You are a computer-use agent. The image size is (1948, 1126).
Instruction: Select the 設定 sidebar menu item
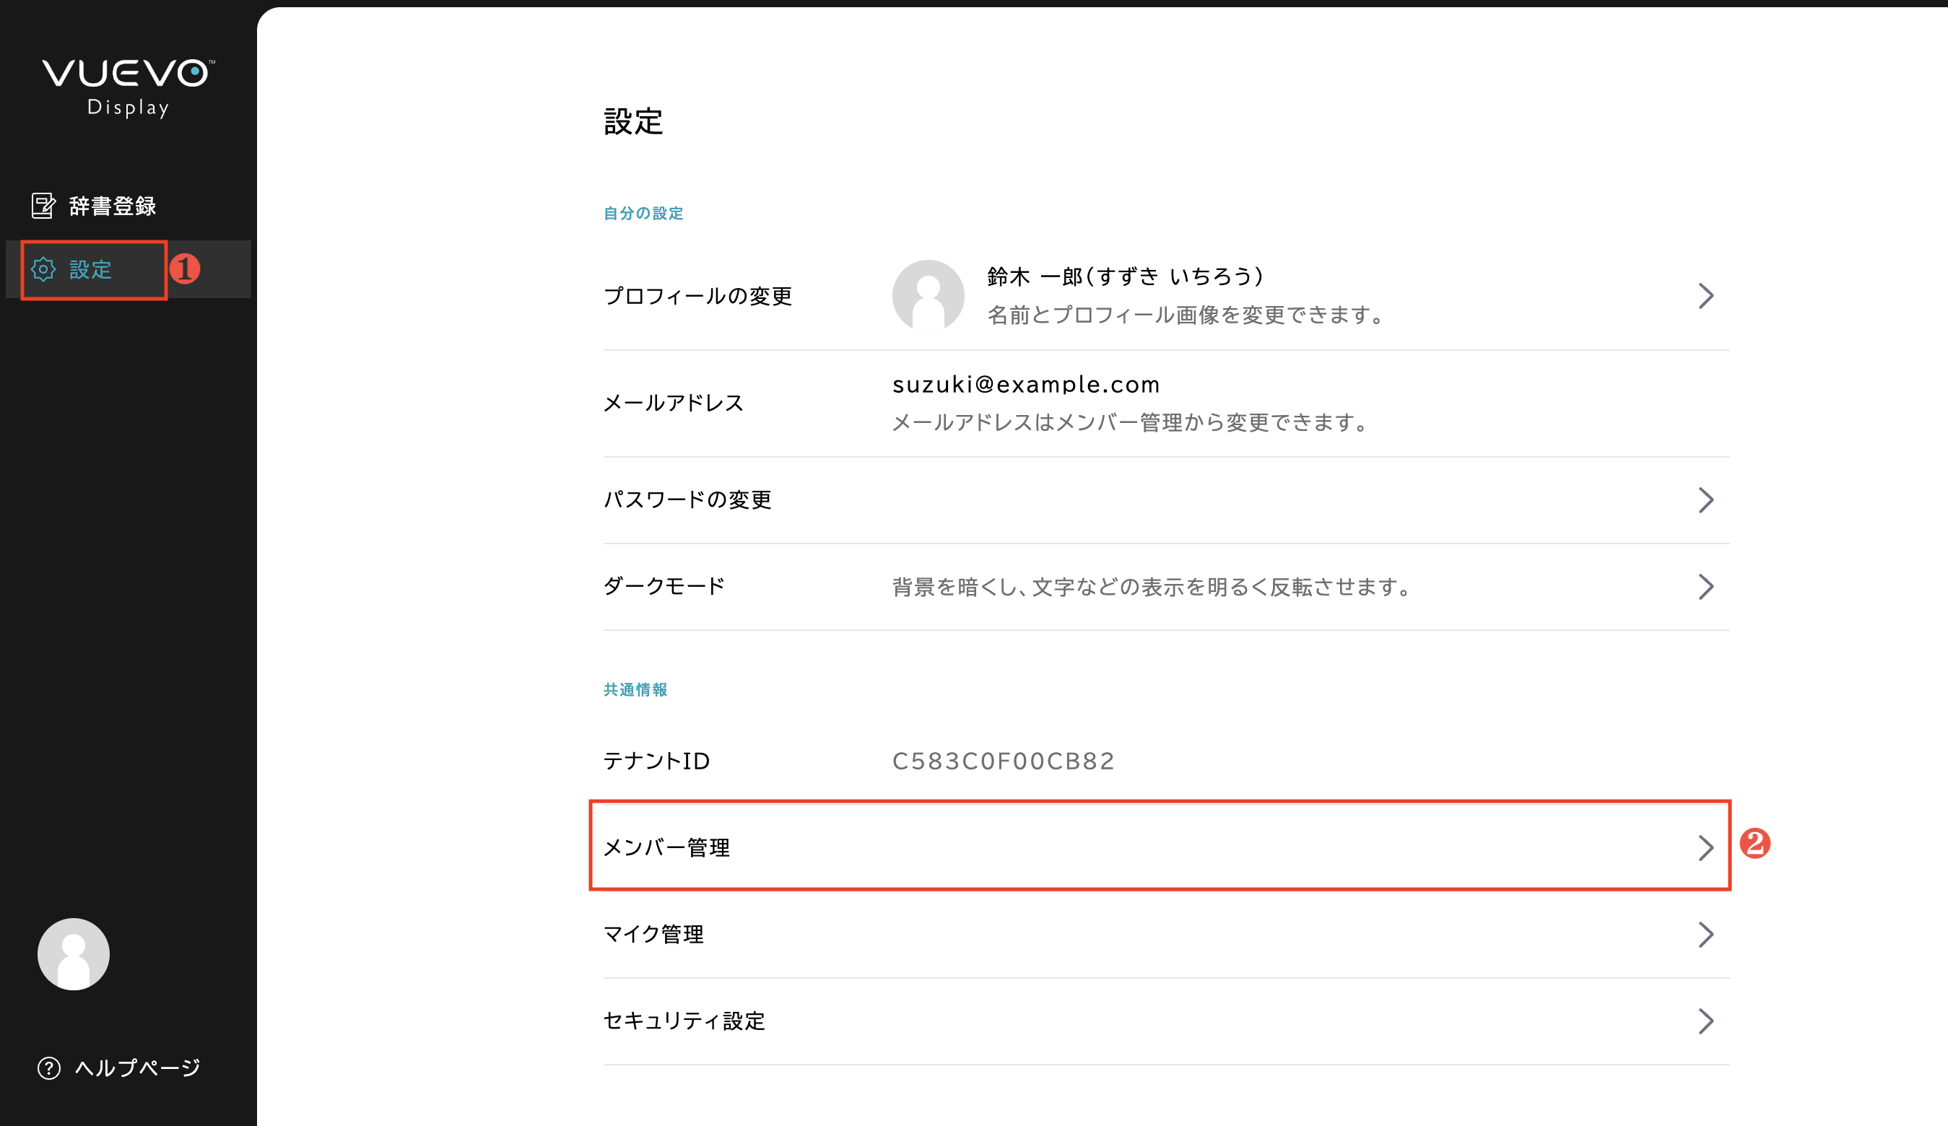[90, 270]
